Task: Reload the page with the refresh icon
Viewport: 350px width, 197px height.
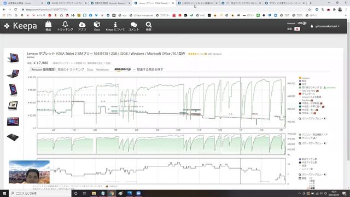Action: coord(16,10)
